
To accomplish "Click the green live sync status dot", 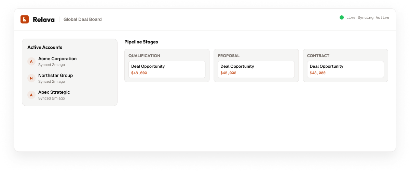I will click(342, 17).
